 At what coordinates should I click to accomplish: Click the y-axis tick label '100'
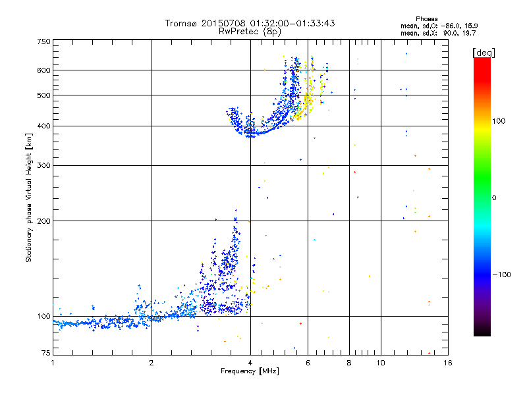point(43,316)
